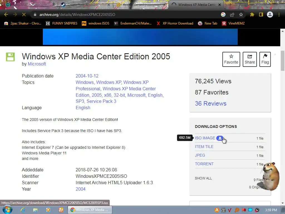Open the 2004-10-12 publication date link

87,76
